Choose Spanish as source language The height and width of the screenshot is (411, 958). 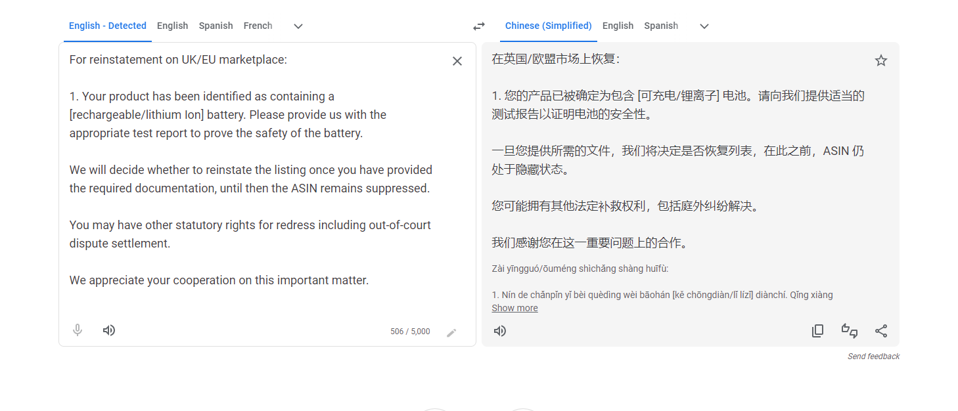216,26
